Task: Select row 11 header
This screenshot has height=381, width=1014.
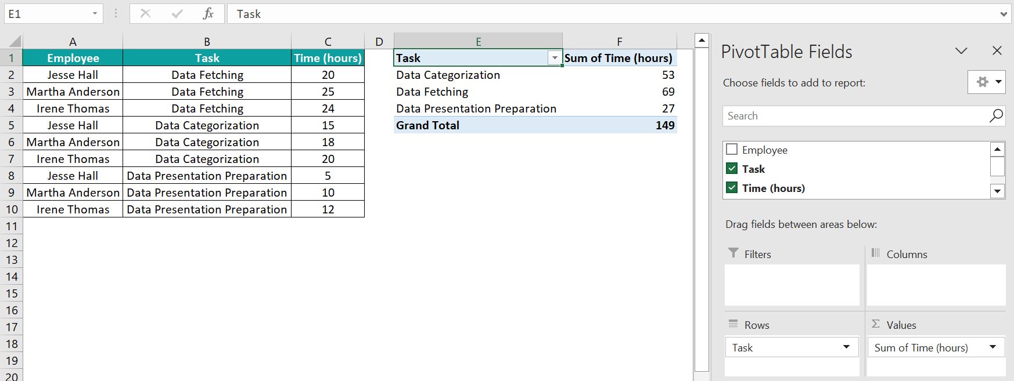Action: click(x=11, y=226)
